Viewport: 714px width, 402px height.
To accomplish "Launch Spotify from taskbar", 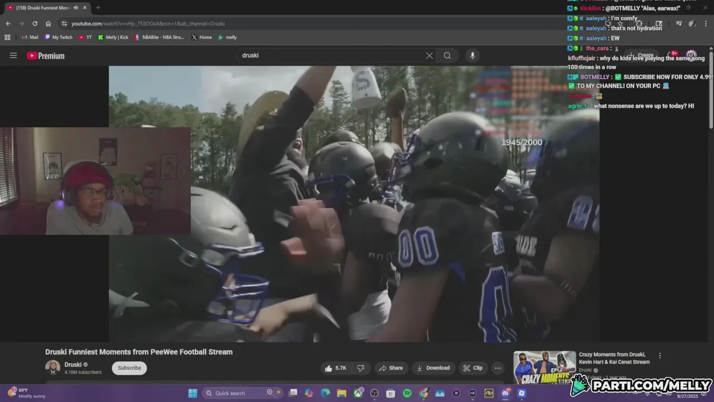I will [407, 393].
